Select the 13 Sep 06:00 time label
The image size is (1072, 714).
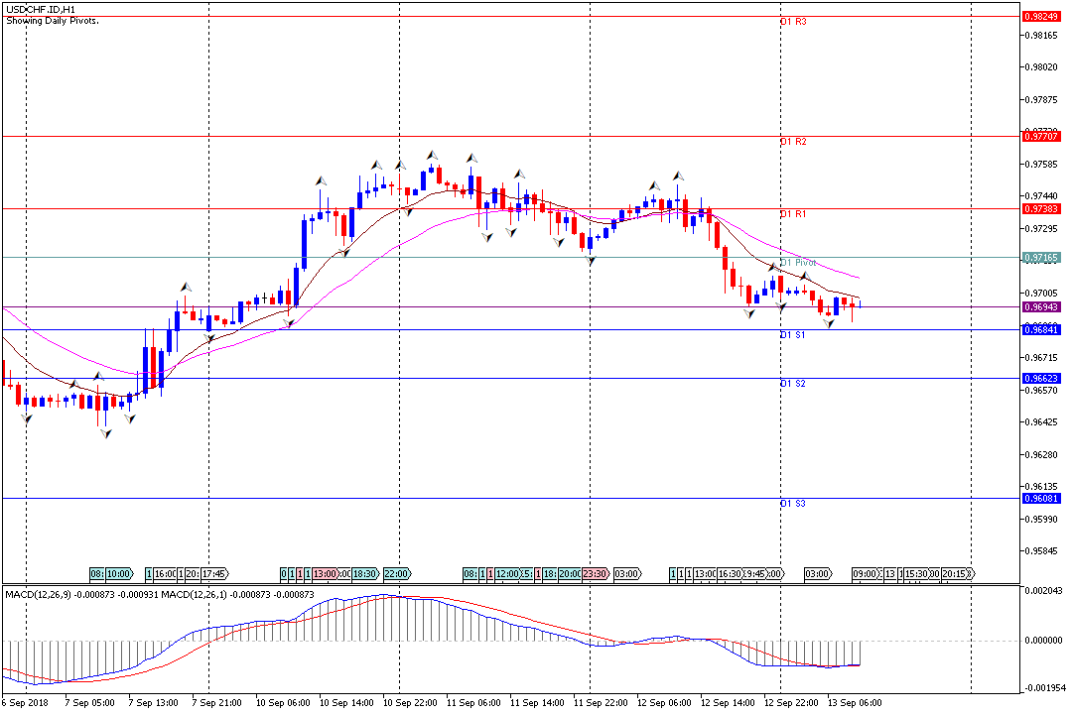pos(856,703)
